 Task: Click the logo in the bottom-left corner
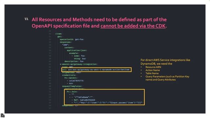click(x=2, y=115)
